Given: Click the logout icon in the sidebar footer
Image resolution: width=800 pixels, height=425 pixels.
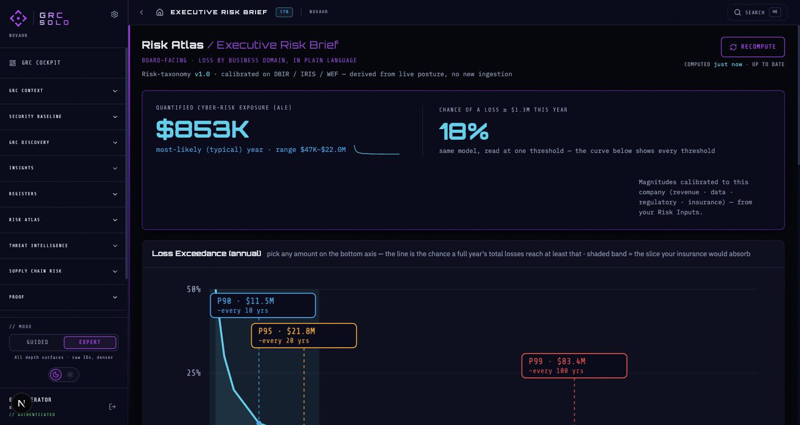Looking at the screenshot, I should 112,406.
